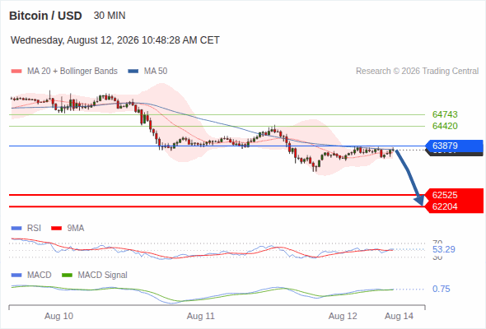Click the MA 20 + Bollinger Bands pink swatch
Viewport: 486px width, 329px height.
tap(16, 72)
